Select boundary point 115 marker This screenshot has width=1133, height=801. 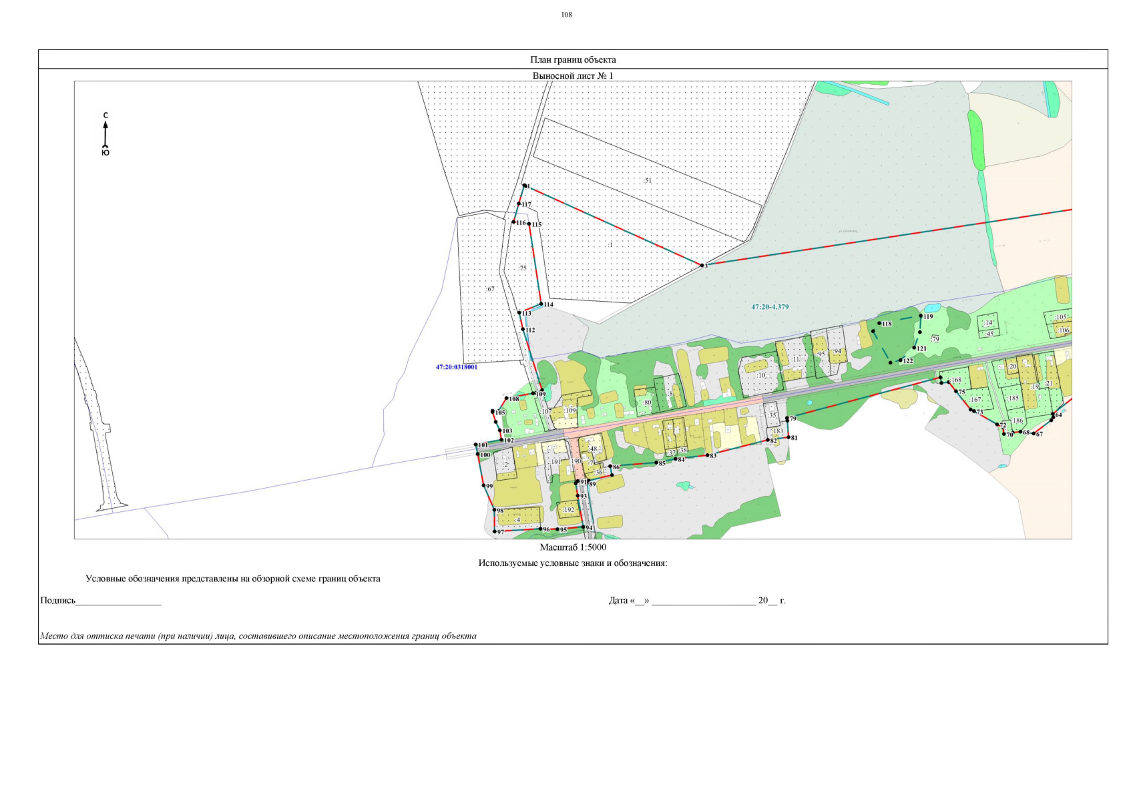point(529,224)
